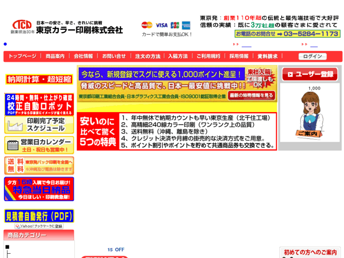The width and height of the screenshot is (344, 258).
Task: Open 印刷完了予定スケジュール banner
Action: coord(39,125)
